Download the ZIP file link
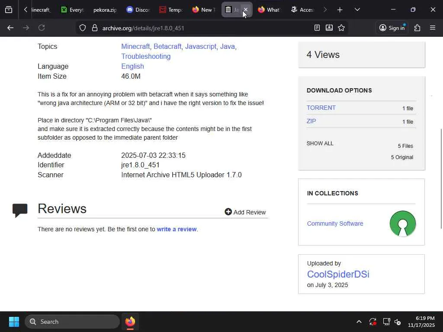This screenshot has width=443, height=332. 311,121
